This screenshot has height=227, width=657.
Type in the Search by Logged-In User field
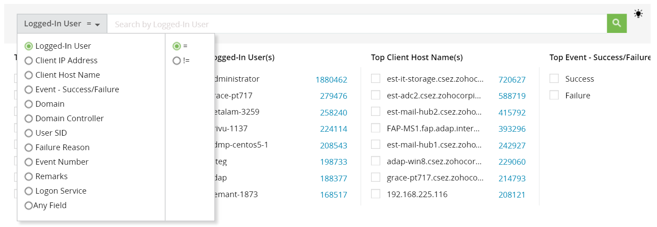pos(357,24)
